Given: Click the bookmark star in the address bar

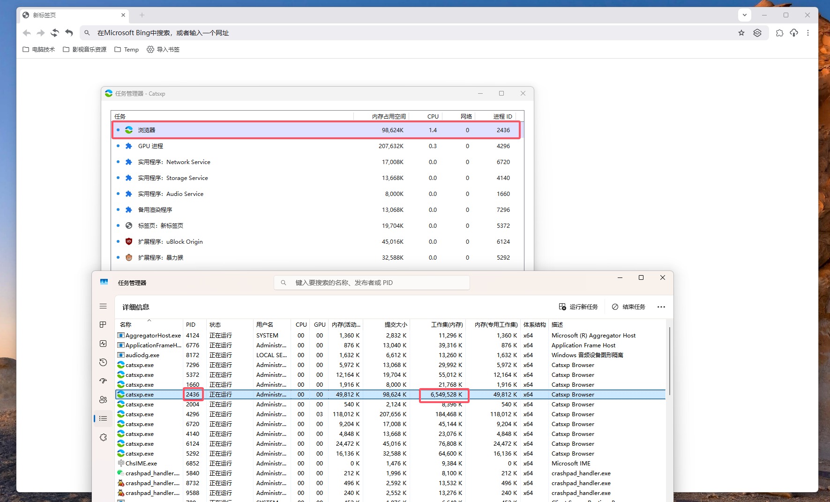Looking at the screenshot, I should coord(741,33).
